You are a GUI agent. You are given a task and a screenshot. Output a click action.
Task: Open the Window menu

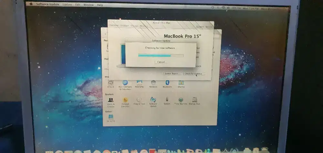click(89, 5)
